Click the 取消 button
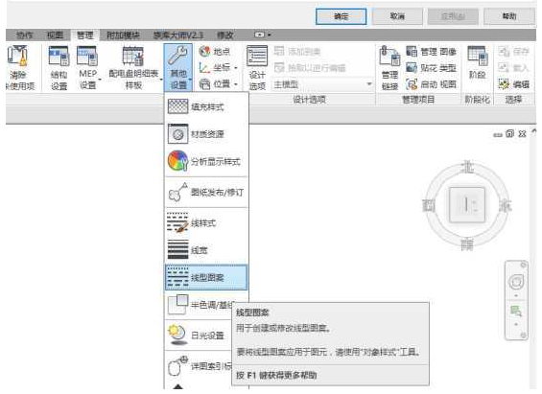This screenshot has width=542, height=394. click(x=397, y=16)
